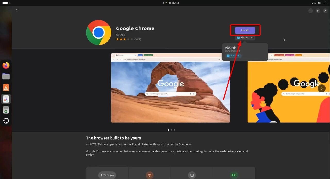Click the FLATPAK badge in popup
The width and height of the screenshot is (330, 179).
pos(233,56)
